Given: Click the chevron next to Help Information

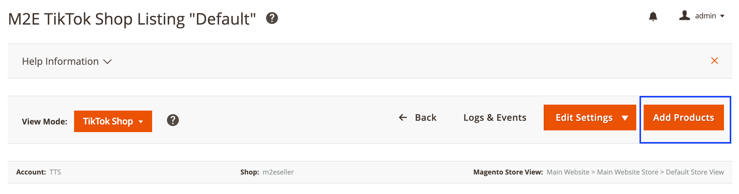Looking at the screenshot, I should point(107,62).
